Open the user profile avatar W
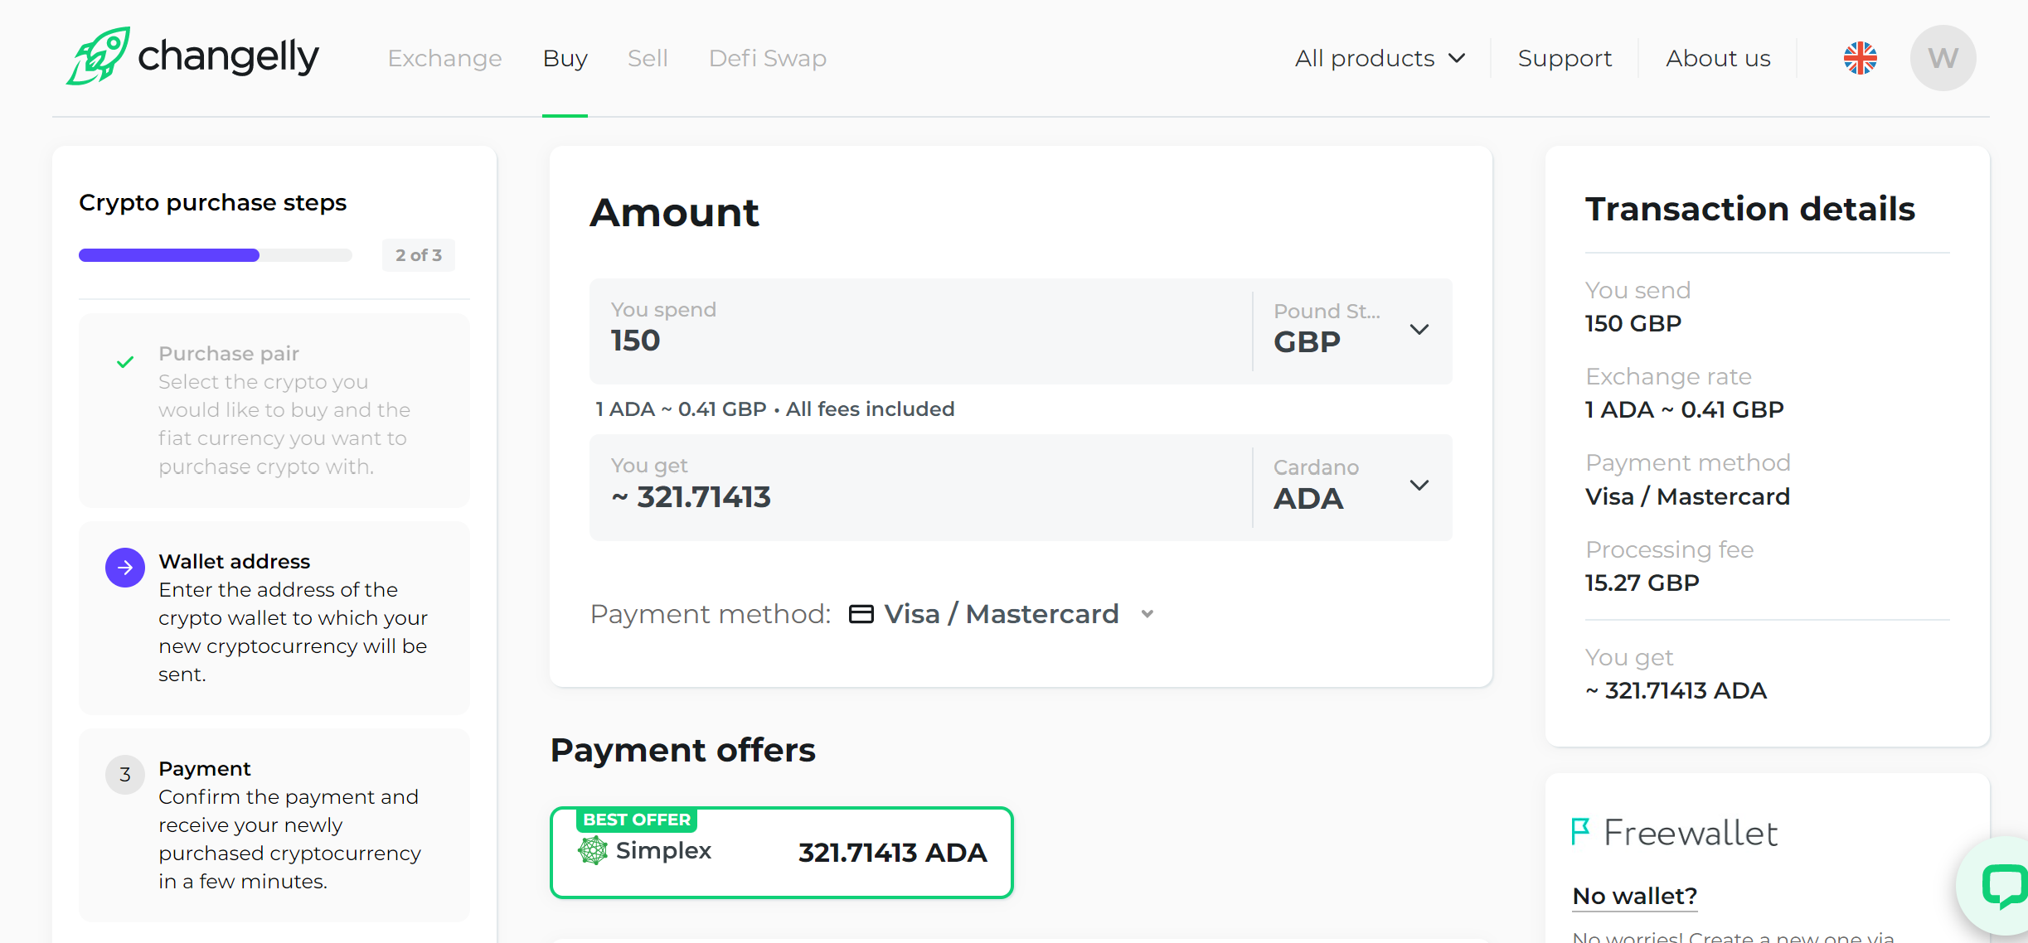 tap(1943, 58)
